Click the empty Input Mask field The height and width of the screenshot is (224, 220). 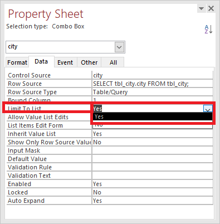coord(153,150)
